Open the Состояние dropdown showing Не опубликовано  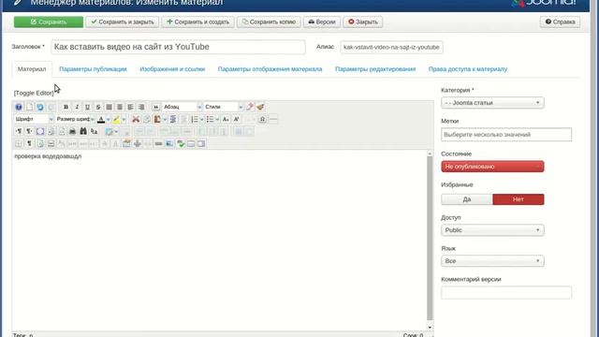492,167
